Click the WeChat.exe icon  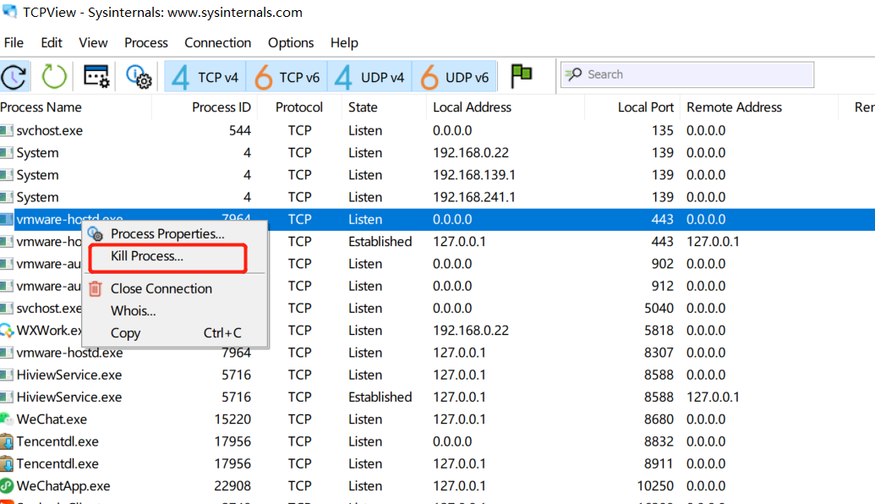click(x=7, y=419)
